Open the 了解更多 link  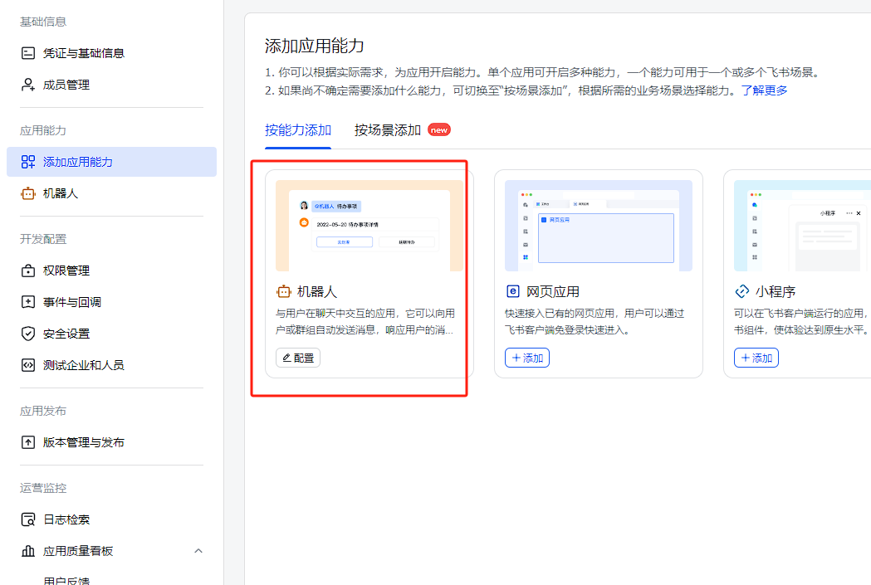[x=765, y=90]
